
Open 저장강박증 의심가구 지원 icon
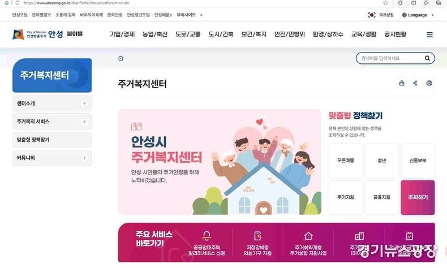tap(257, 236)
